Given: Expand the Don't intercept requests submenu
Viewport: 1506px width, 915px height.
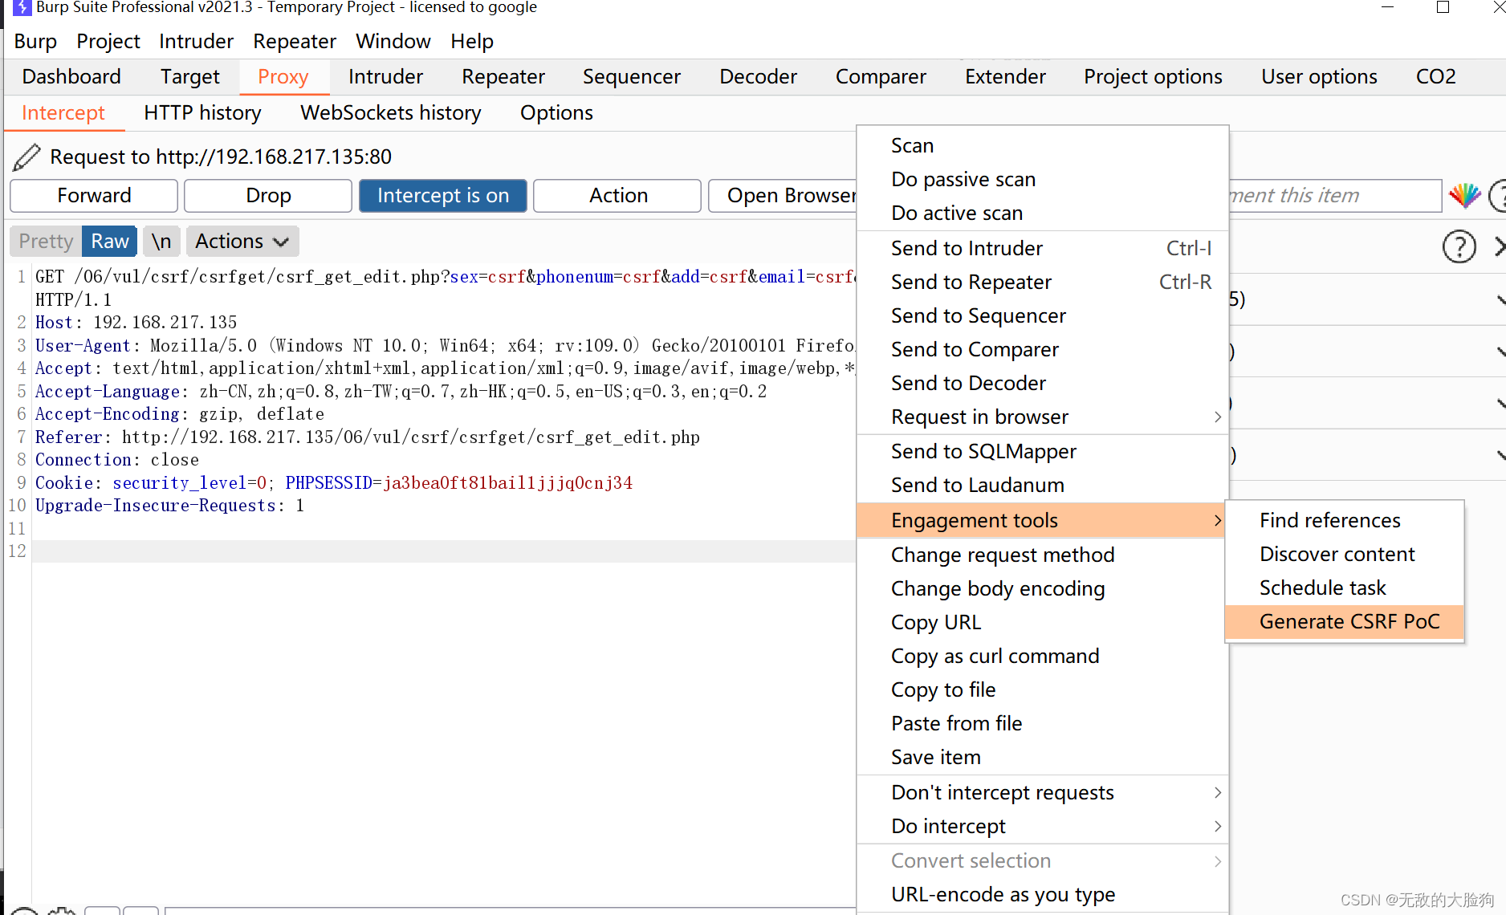Looking at the screenshot, I should [1043, 793].
